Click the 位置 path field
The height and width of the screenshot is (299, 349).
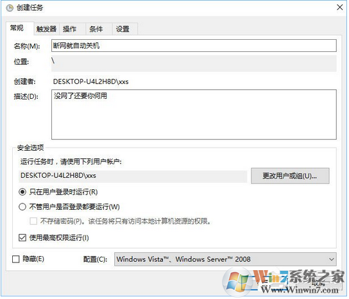pos(194,64)
